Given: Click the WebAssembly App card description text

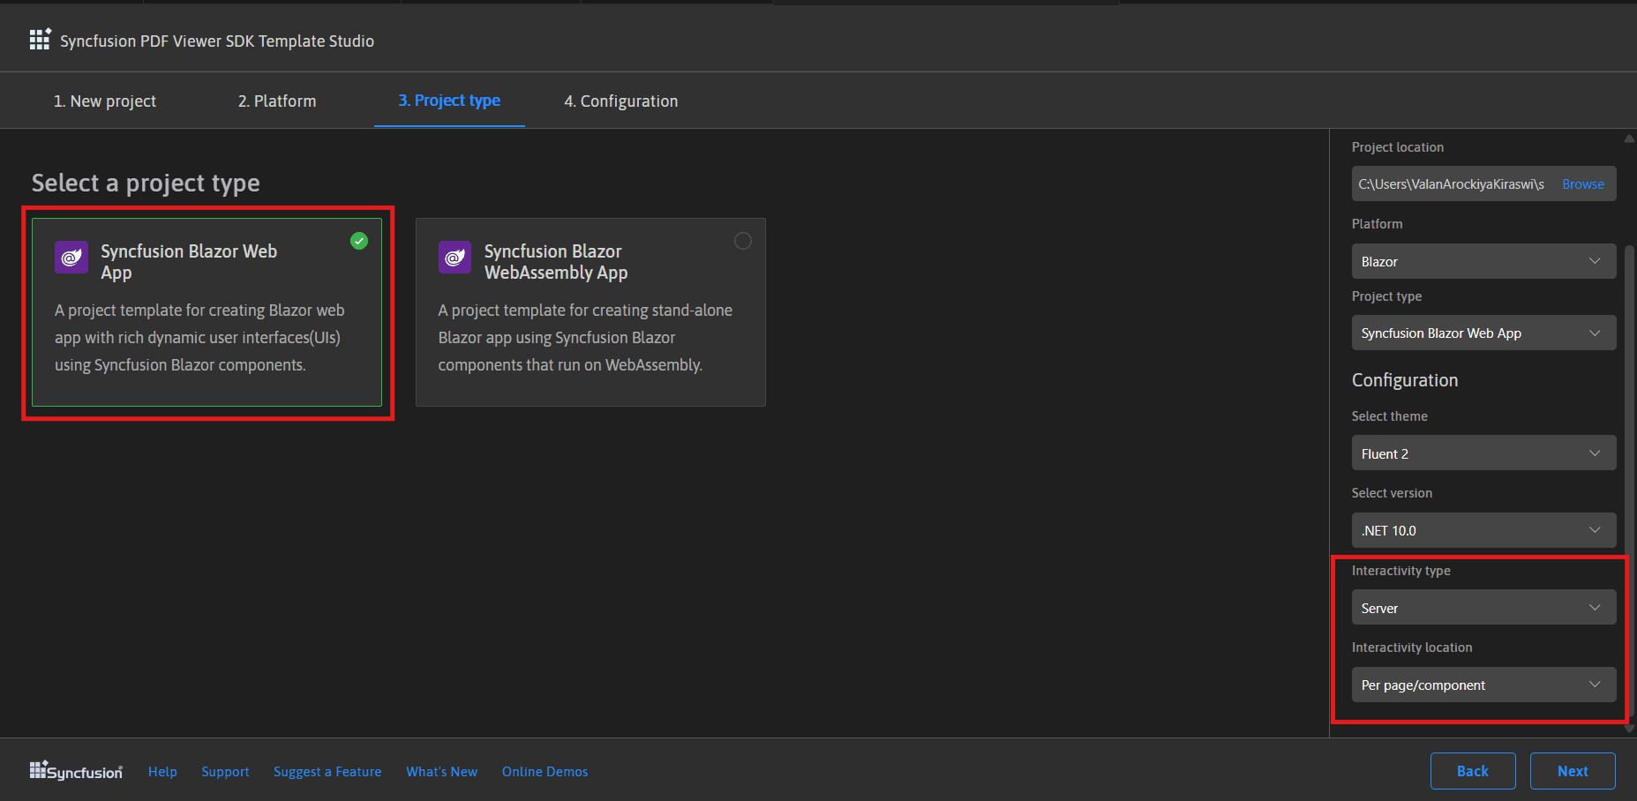Looking at the screenshot, I should 585,338.
